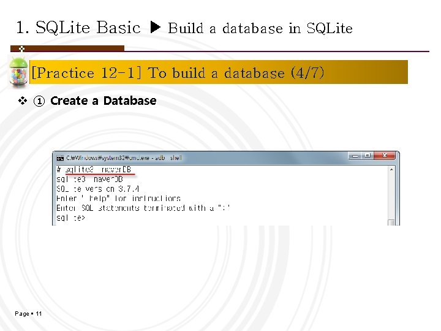The image size is (441, 331).
Task: Minimize the cmd.exe adb shell window
Action: [355, 156]
